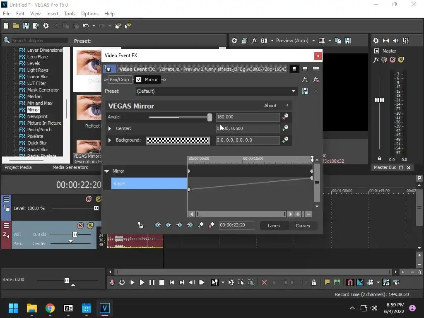
Task: Switch to Curves keyframe view
Action: (303, 226)
